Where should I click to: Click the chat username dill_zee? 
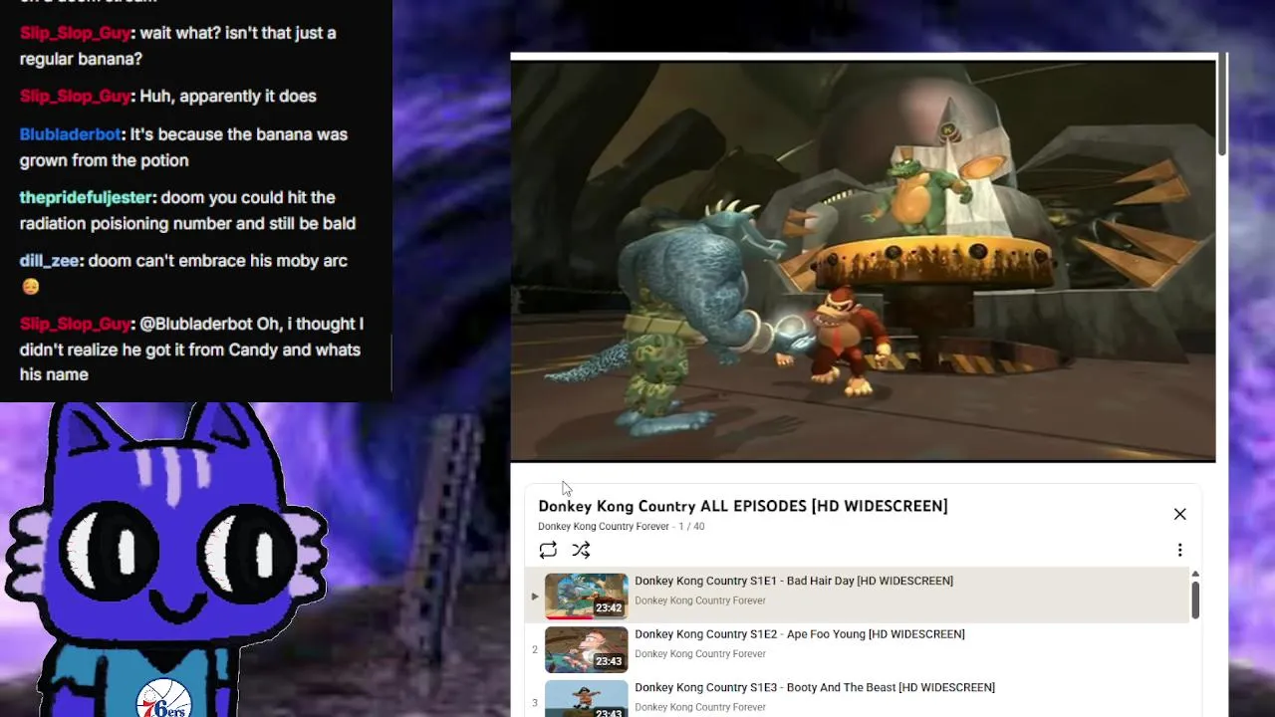(x=49, y=261)
